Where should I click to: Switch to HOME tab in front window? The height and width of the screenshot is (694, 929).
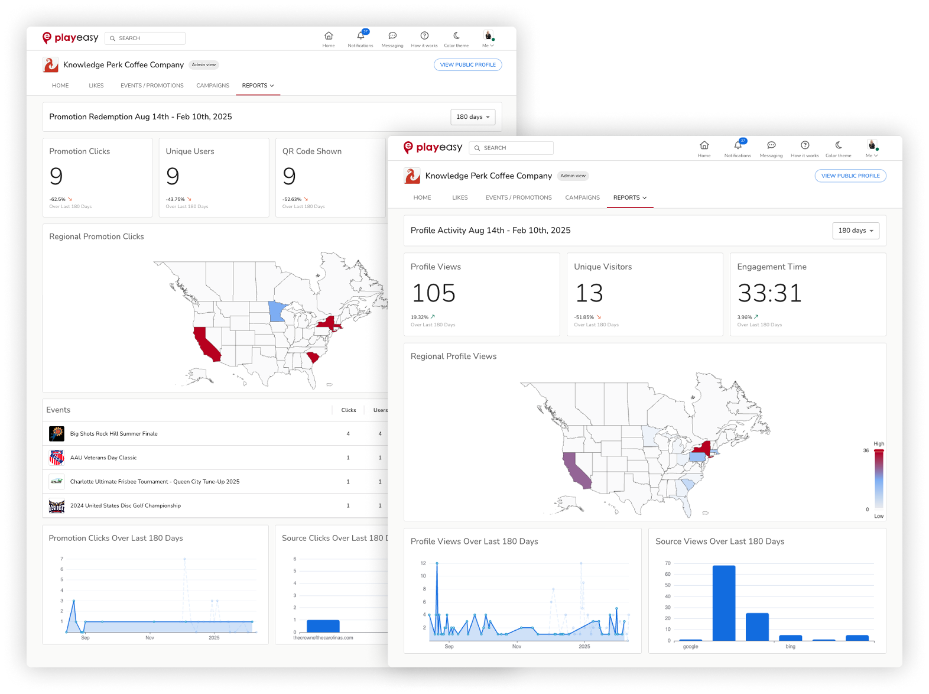pyautogui.click(x=423, y=197)
